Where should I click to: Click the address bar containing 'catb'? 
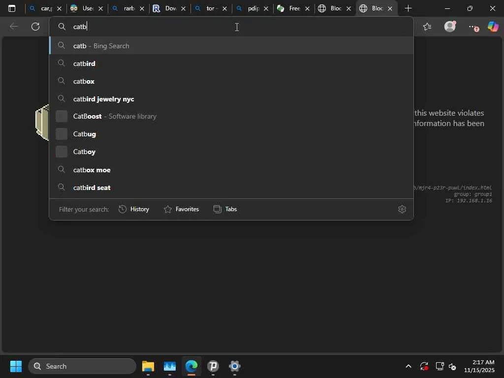point(231,27)
